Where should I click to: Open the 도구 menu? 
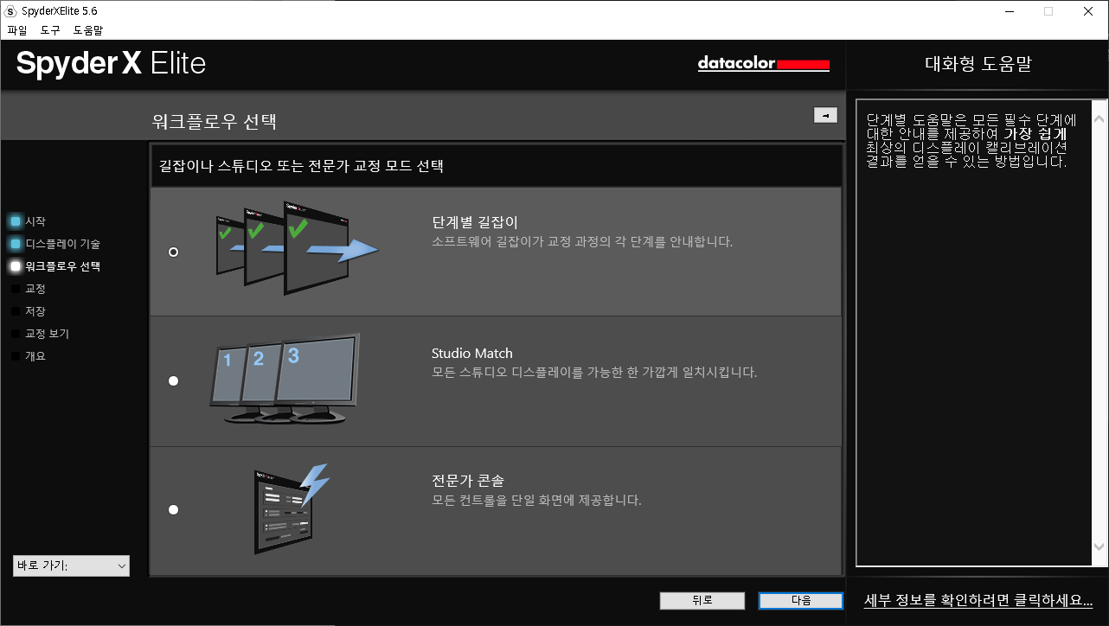coord(50,30)
